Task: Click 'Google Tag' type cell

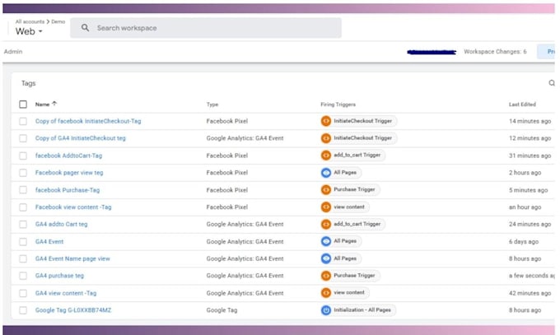Action: [x=222, y=310]
